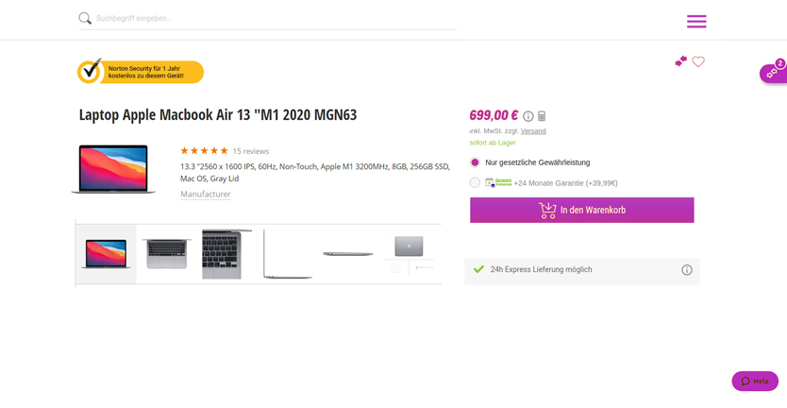The height and width of the screenshot is (408, 787).
Task: Select the open side-profile laptop thumbnail
Action: point(286,253)
